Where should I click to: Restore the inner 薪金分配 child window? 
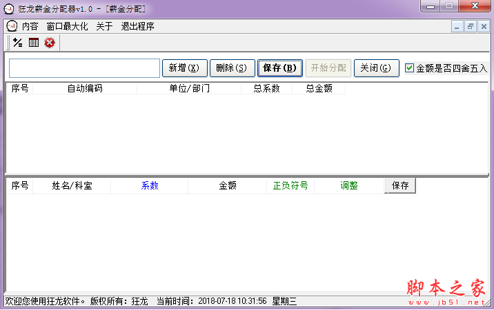tap(471, 27)
